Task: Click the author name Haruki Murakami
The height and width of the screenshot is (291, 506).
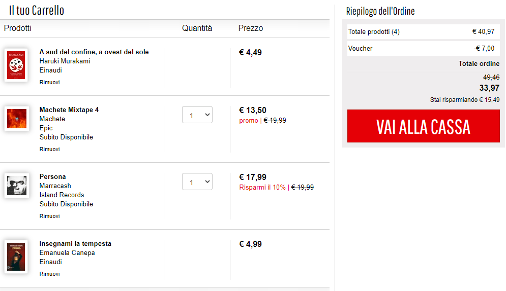Action: point(65,61)
